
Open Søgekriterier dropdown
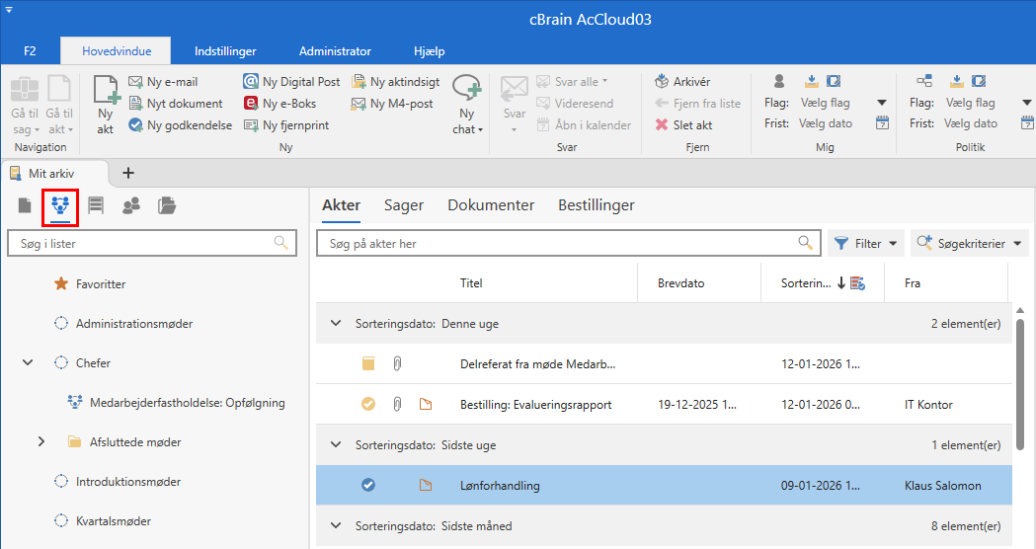point(969,243)
